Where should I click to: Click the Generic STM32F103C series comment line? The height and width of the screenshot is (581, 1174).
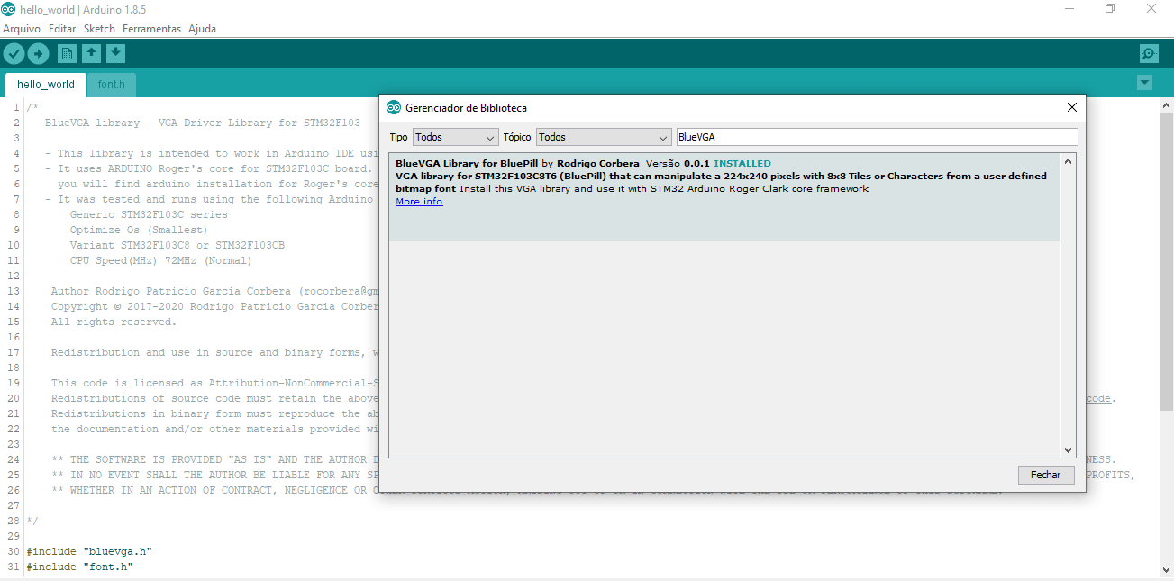tap(149, 214)
